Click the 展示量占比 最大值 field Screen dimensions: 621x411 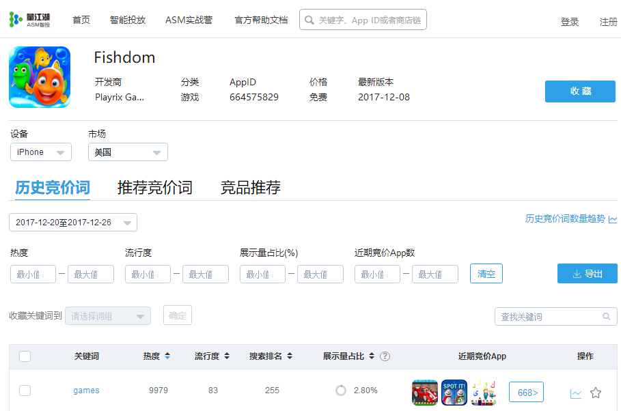[320, 274]
